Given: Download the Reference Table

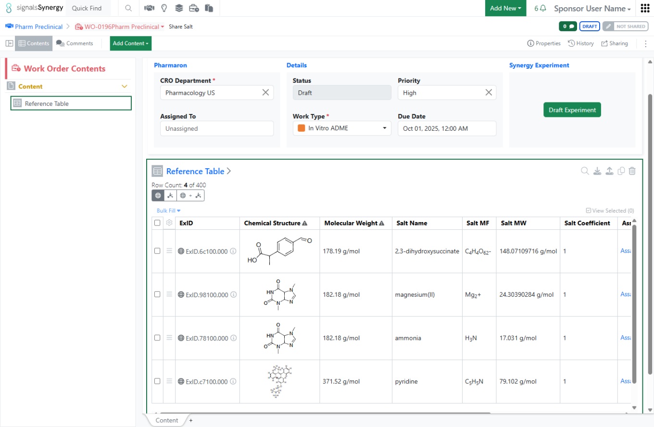Looking at the screenshot, I should 597,171.
